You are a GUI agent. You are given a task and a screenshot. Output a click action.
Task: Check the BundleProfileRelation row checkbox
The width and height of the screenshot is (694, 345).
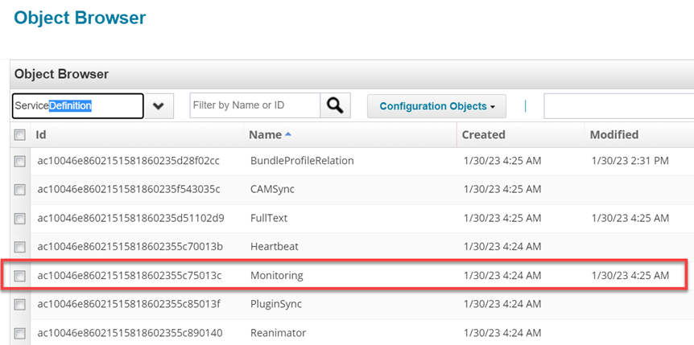tap(20, 161)
